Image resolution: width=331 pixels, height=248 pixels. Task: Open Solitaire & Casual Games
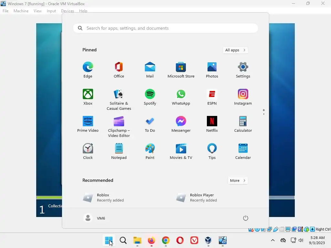coord(119,99)
